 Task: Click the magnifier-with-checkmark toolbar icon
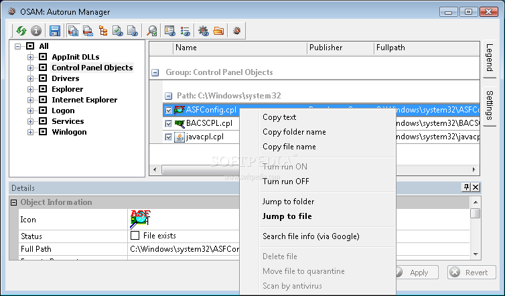151,31
